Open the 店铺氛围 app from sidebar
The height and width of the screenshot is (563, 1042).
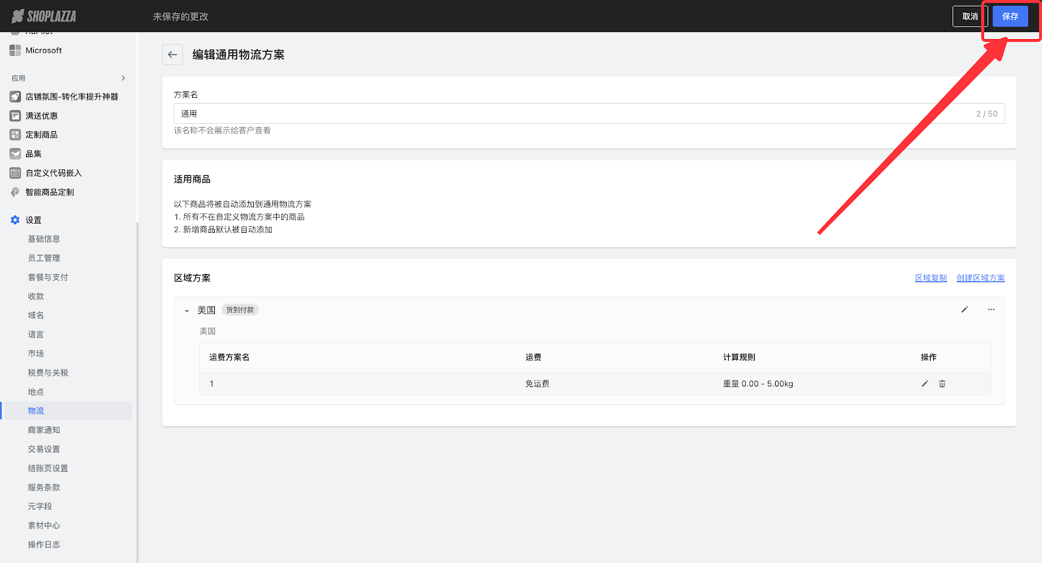pyautogui.click(x=71, y=96)
